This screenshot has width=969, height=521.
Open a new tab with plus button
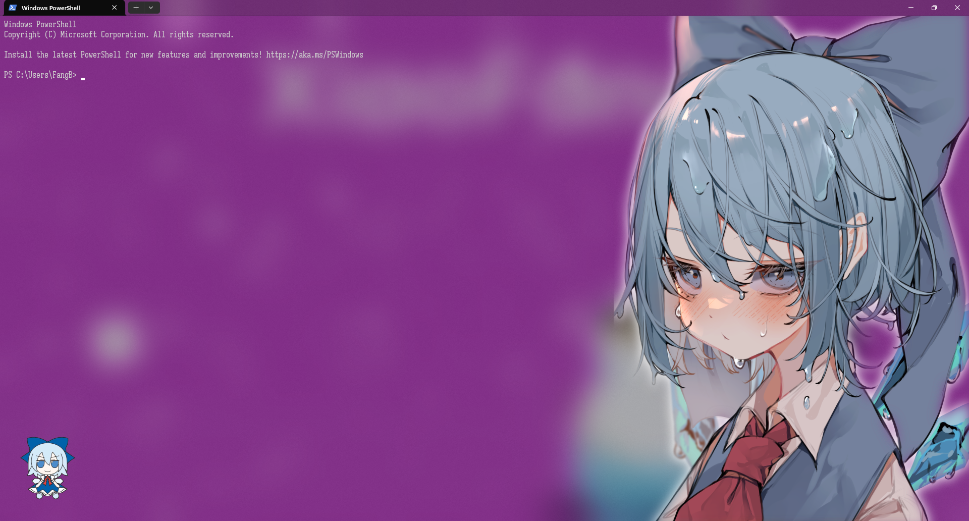pos(136,8)
